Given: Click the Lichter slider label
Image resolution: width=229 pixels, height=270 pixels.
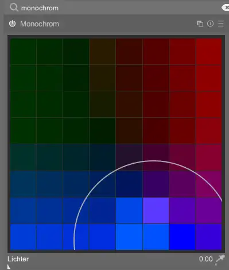Looking at the screenshot, I should 18,259.
